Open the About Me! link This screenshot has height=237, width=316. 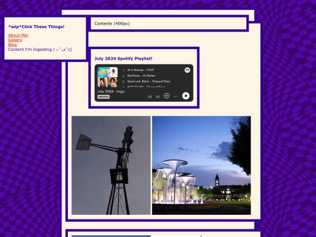[x=18, y=35]
